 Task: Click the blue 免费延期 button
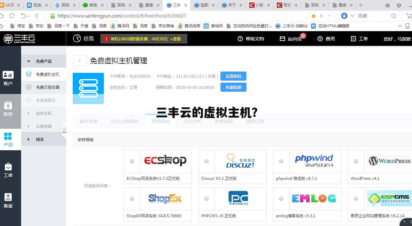click(x=233, y=87)
